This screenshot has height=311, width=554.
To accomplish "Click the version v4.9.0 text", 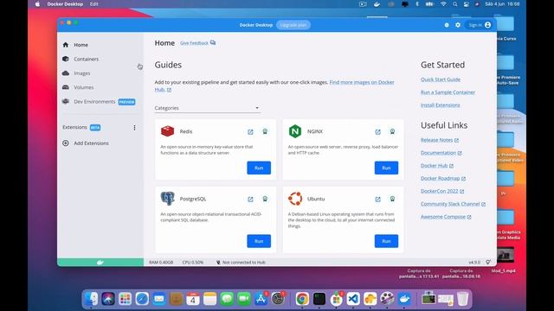I will coord(474,263).
